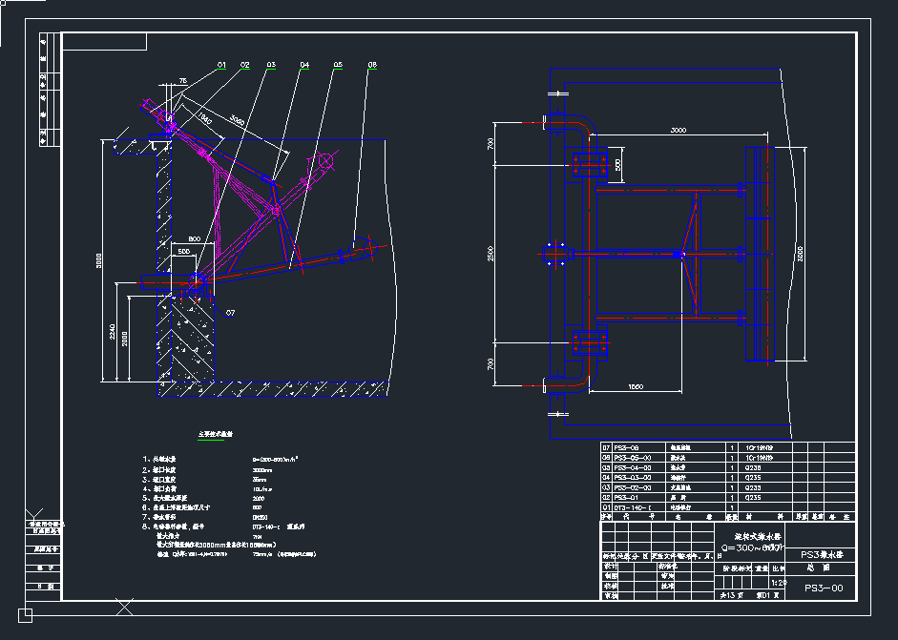Select the part balloon label 04
Screen dimensions: 898x640
click(x=303, y=65)
